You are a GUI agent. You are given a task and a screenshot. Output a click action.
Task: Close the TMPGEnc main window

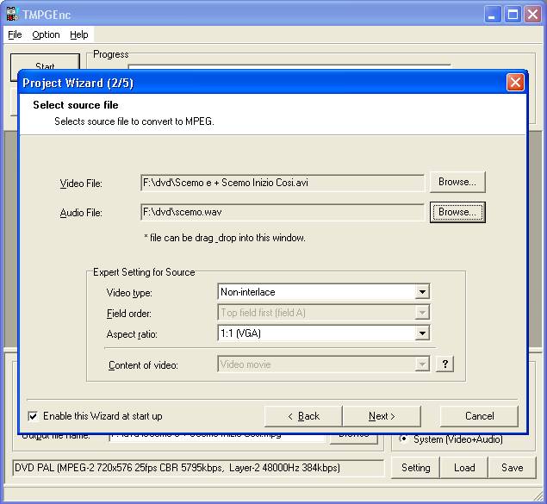[x=532, y=15]
